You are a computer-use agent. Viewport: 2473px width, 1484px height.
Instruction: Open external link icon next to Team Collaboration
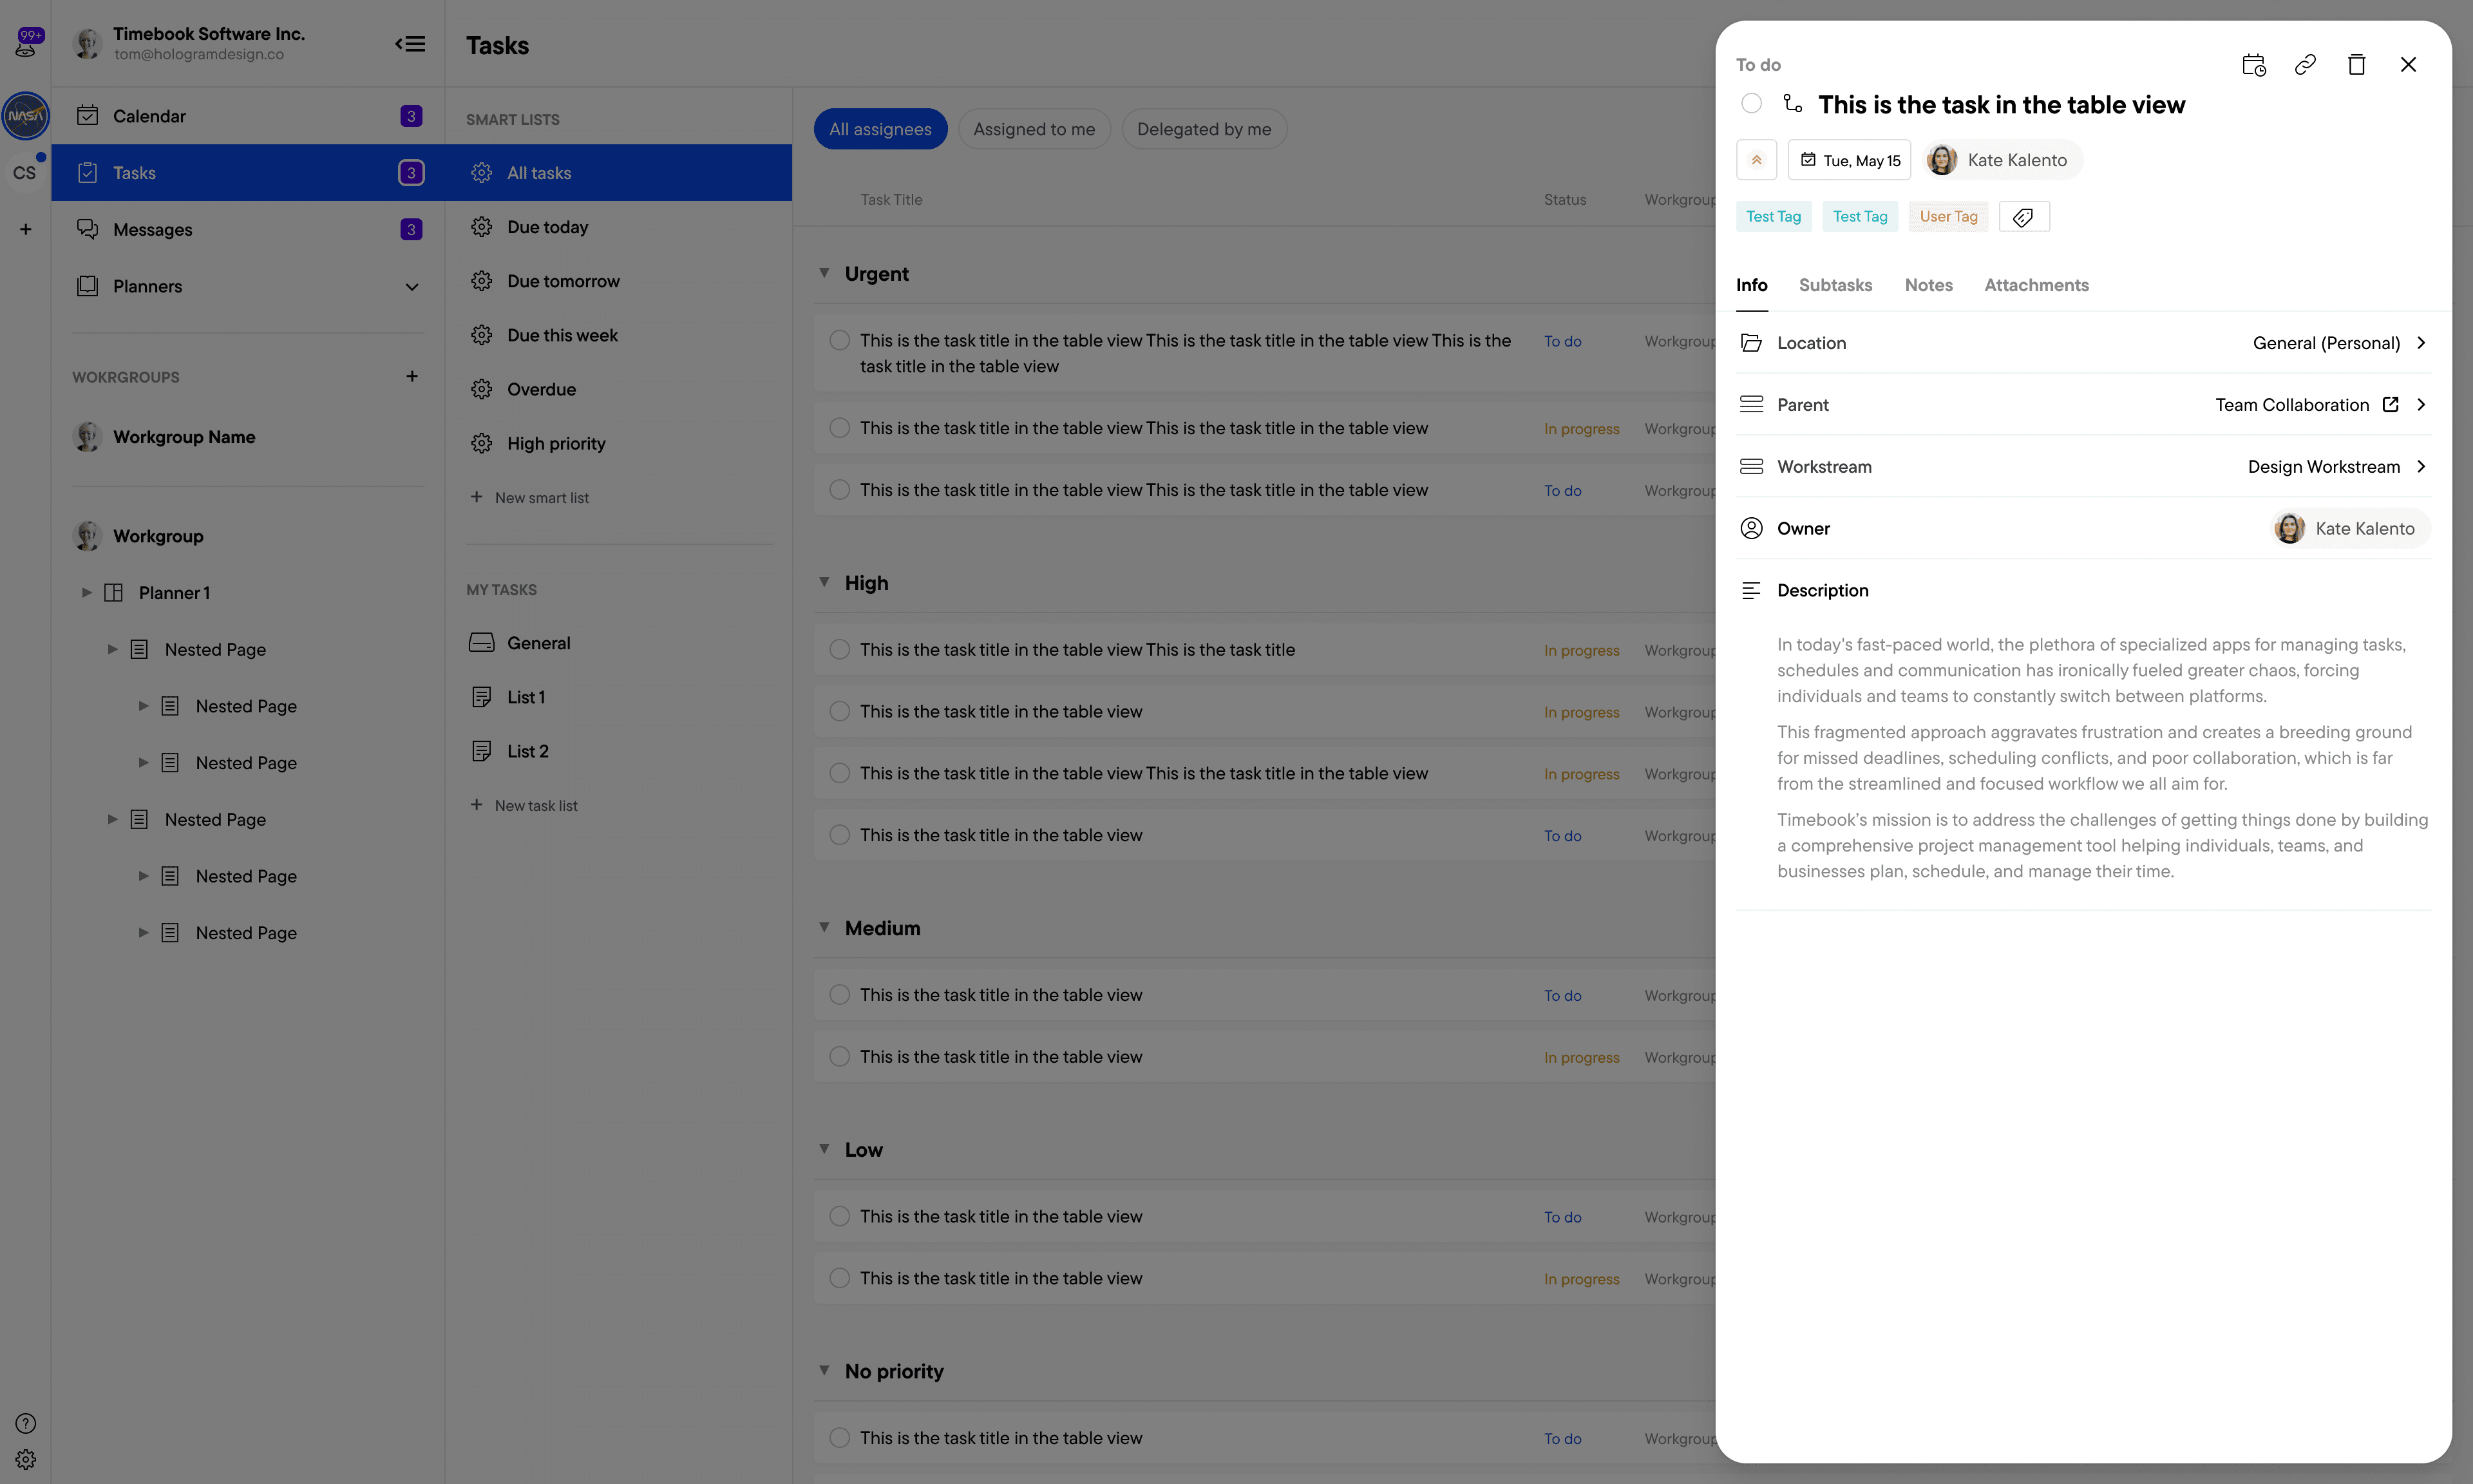click(x=2390, y=405)
